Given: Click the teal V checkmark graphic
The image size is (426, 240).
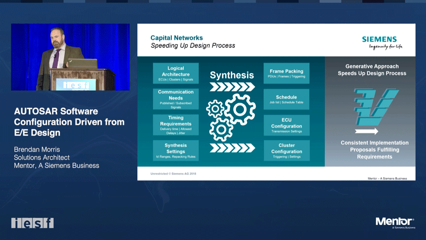Looking at the screenshot, I should point(376,107).
